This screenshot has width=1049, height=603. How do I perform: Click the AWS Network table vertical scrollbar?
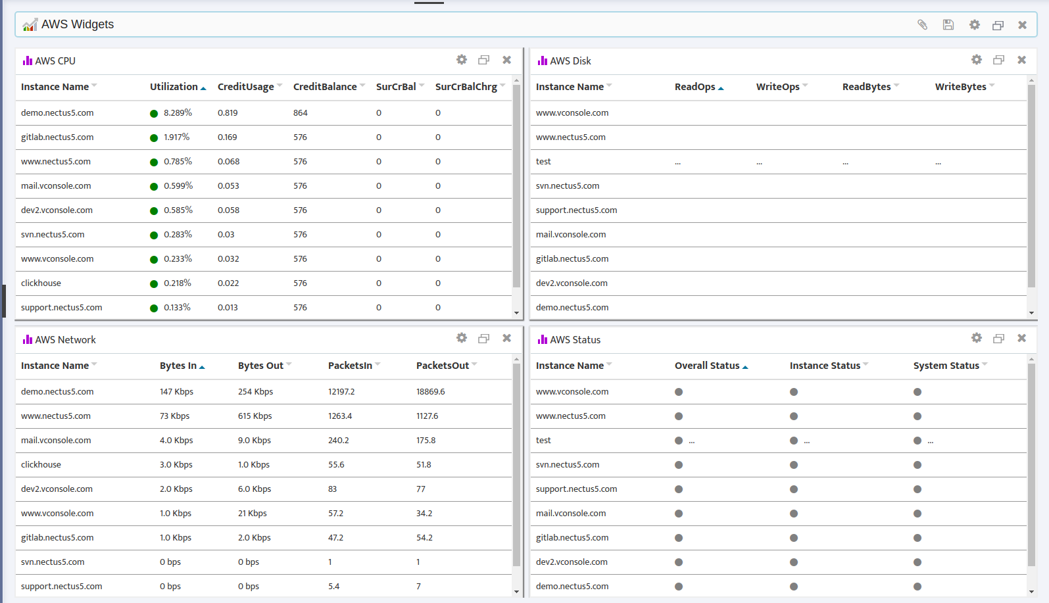pos(516,465)
